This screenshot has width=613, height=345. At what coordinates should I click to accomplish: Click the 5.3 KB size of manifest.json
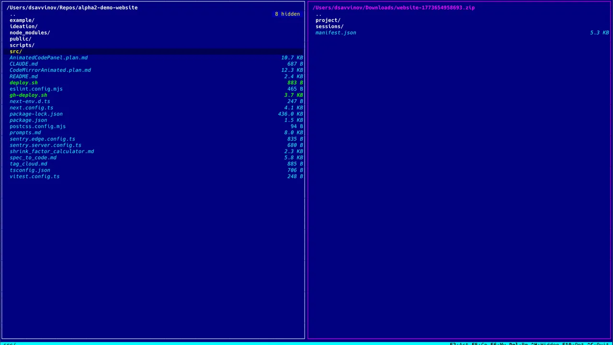[600, 33]
